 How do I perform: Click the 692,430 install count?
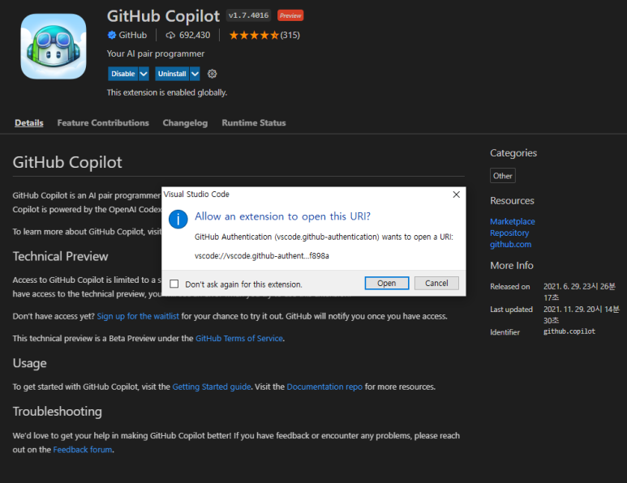tap(195, 35)
